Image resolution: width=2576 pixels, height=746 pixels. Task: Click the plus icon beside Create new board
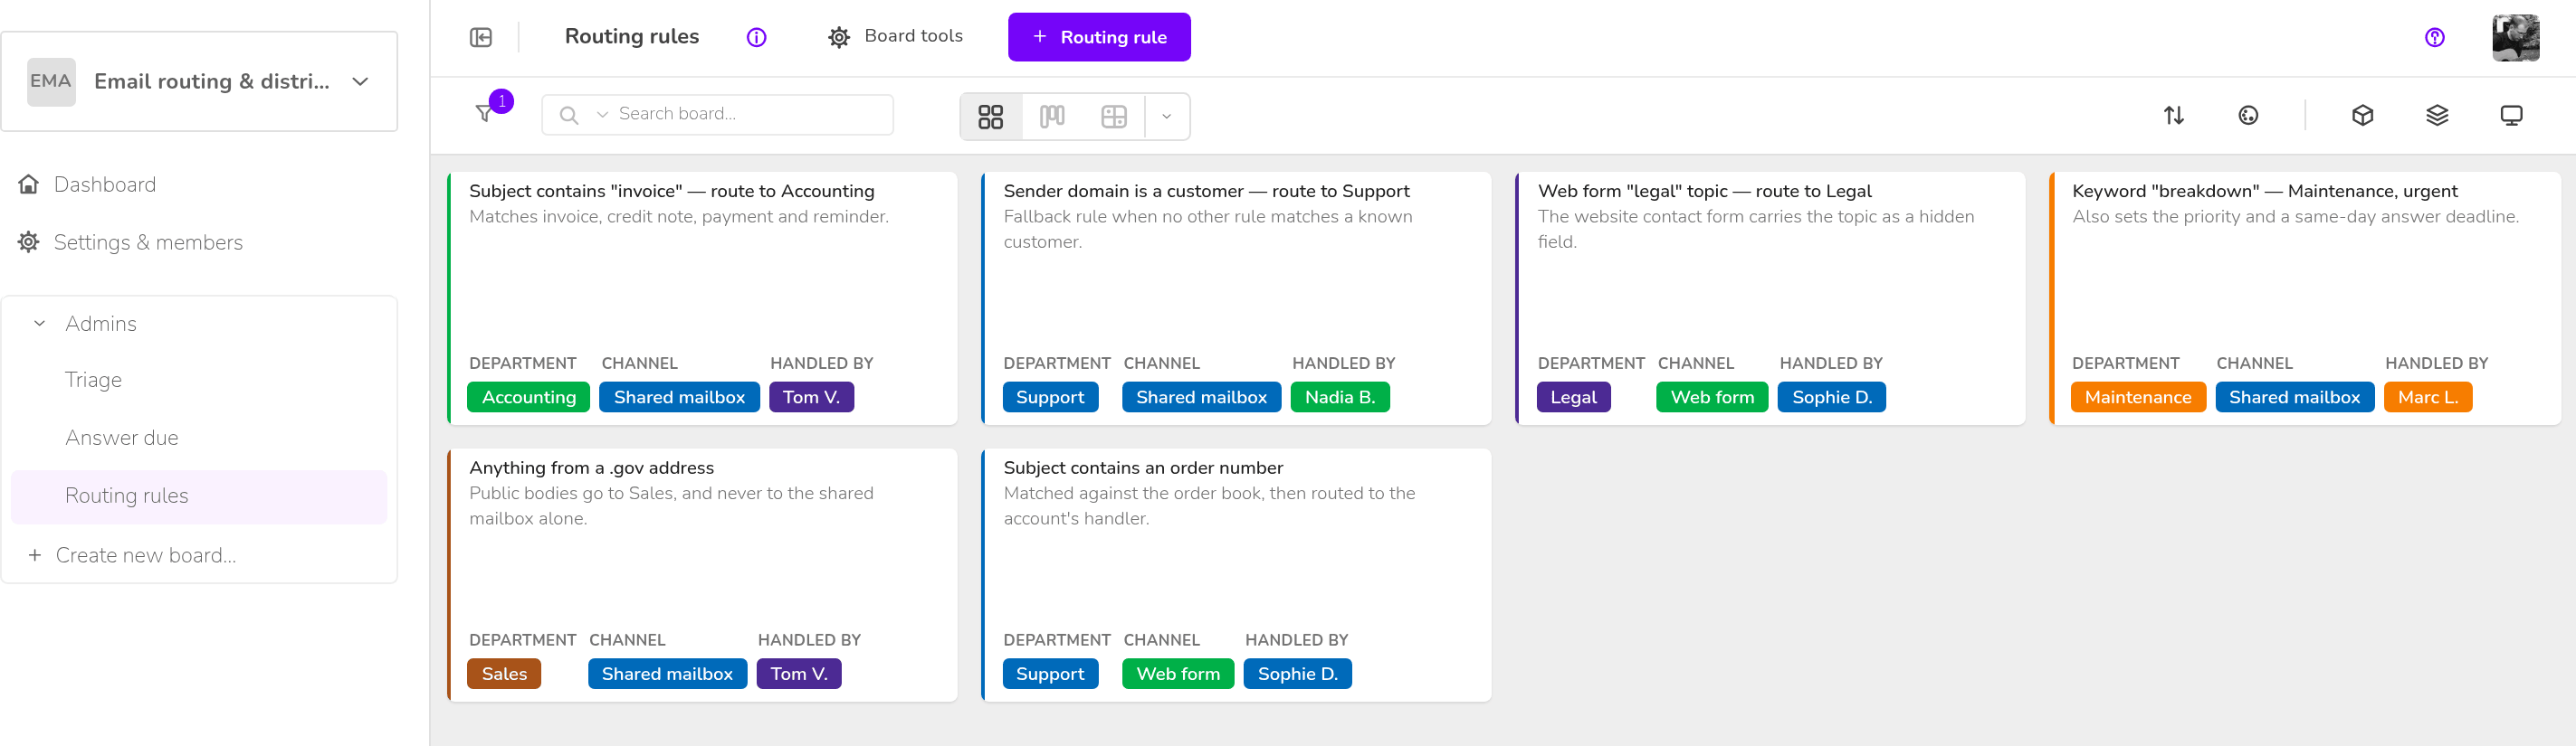pos(35,555)
